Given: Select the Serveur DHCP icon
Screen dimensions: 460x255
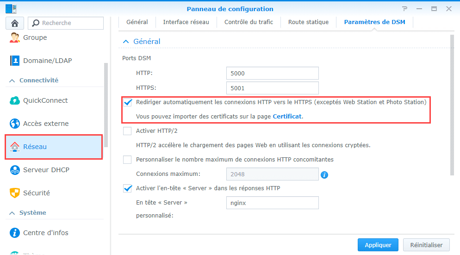Looking at the screenshot, I should 15,170.
